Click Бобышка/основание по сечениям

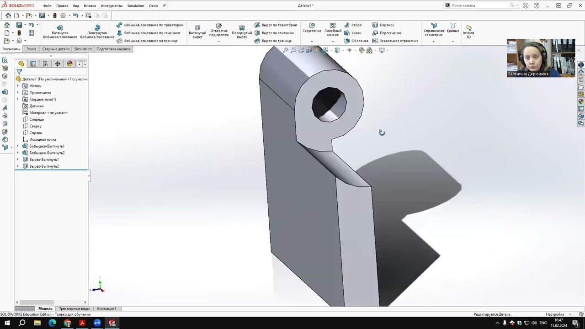click(x=149, y=33)
